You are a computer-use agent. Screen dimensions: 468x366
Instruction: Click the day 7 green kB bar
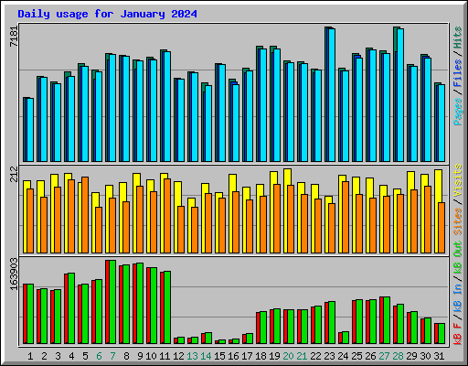[112, 302]
